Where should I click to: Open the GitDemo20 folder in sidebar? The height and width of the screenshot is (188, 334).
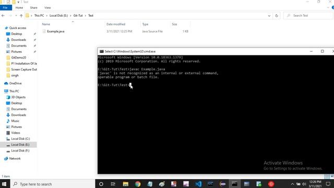[19, 57]
